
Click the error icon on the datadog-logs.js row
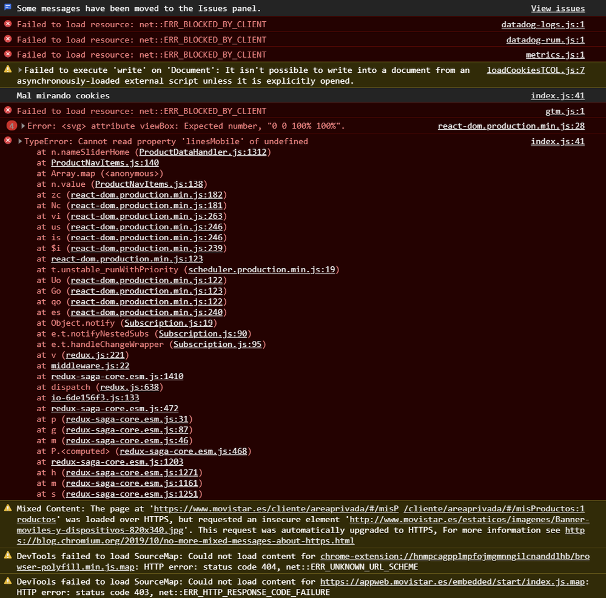tap(8, 24)
